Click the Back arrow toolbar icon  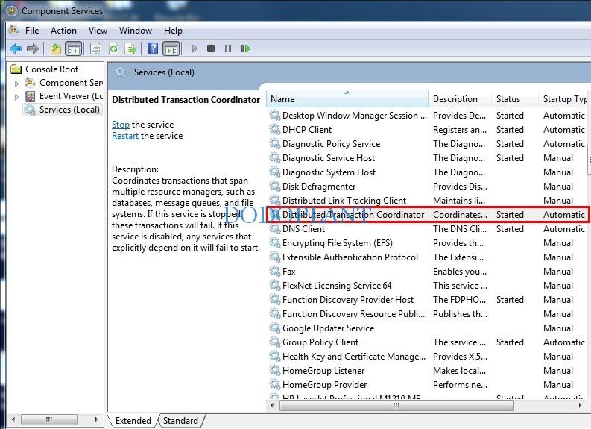point(16,48)
